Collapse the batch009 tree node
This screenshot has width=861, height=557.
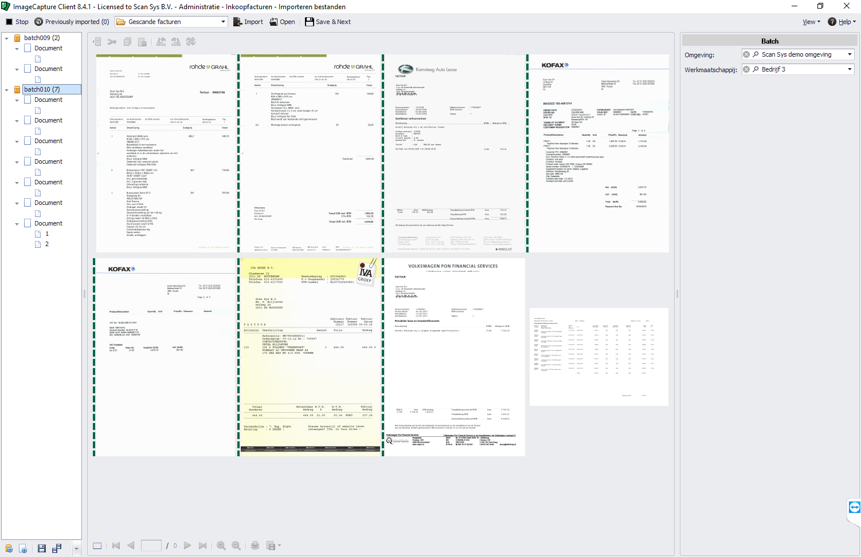tap(7, 38)
